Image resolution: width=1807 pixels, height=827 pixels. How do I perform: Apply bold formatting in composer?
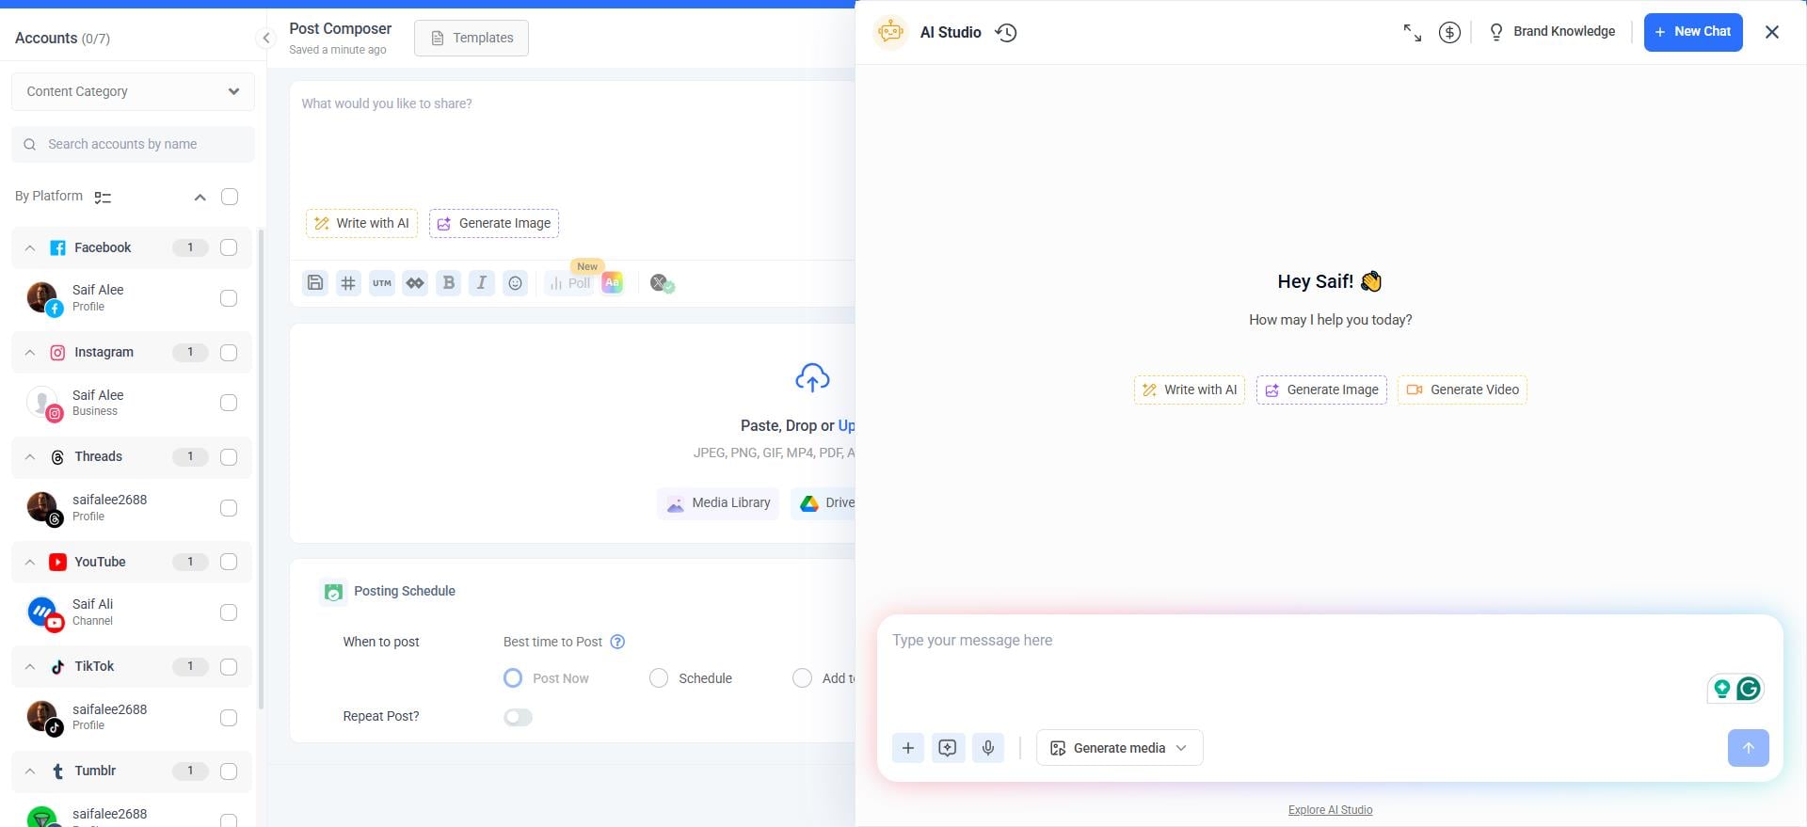[449, 283]
